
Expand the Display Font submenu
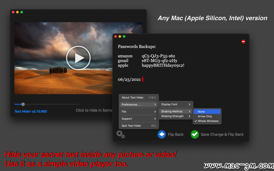point(176,104)
